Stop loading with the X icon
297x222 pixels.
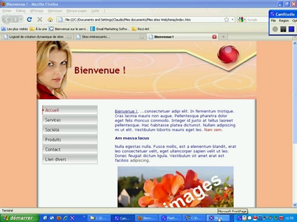pyautogui.click(x=40, y=19)
